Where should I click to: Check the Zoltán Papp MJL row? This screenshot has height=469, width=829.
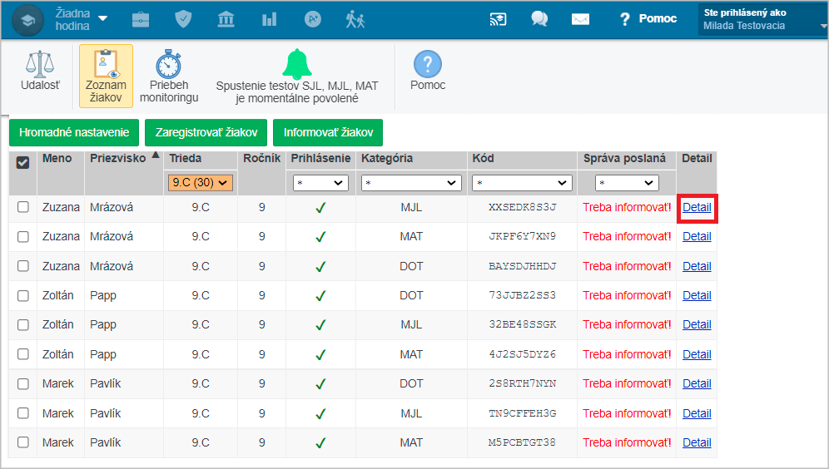coord(22,325)
